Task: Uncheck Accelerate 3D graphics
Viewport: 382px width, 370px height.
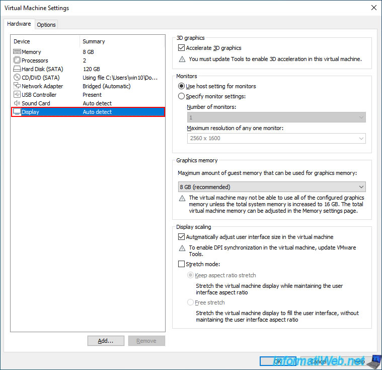Action: pos(181,48)
